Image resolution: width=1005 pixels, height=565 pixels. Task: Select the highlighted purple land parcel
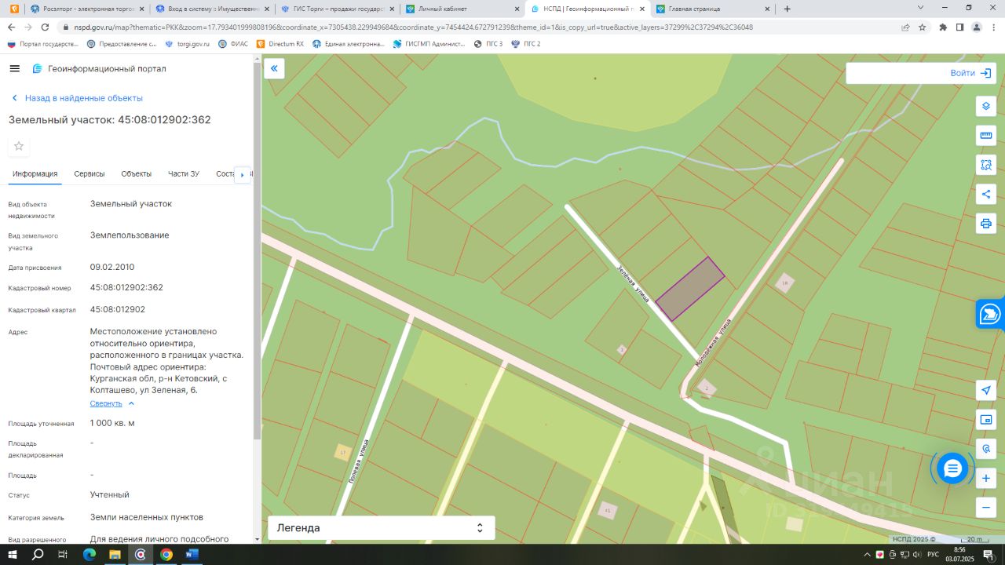pyautogui.click(x=690, y=289)
